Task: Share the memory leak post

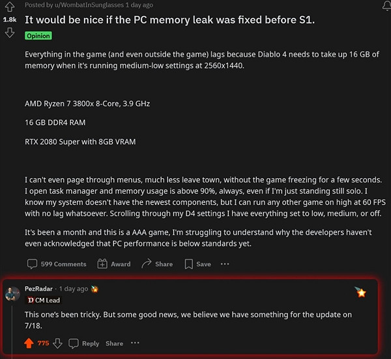Action: [157, 264]
